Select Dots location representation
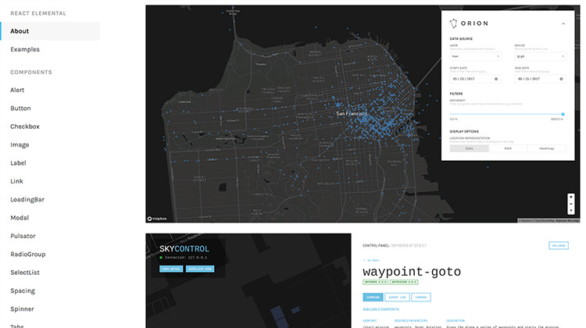586x328 pixels. click(469, 148)
